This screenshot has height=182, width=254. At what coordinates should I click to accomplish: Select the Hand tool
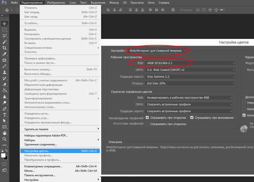tap(4, 133)
